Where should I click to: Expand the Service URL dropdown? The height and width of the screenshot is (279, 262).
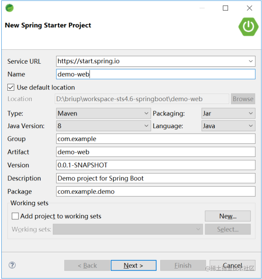pos(251,61)
